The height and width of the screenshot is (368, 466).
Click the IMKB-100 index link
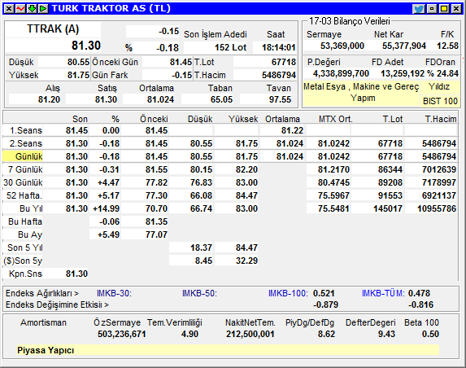[x=288, y=294]
